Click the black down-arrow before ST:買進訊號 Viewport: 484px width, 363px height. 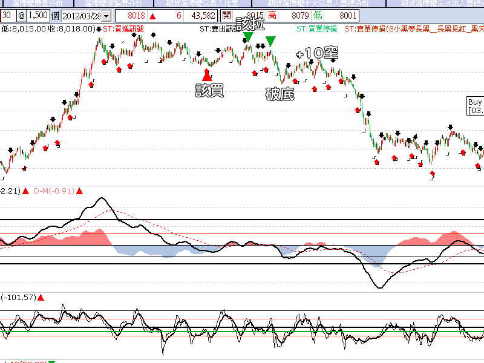click(99, 30)
